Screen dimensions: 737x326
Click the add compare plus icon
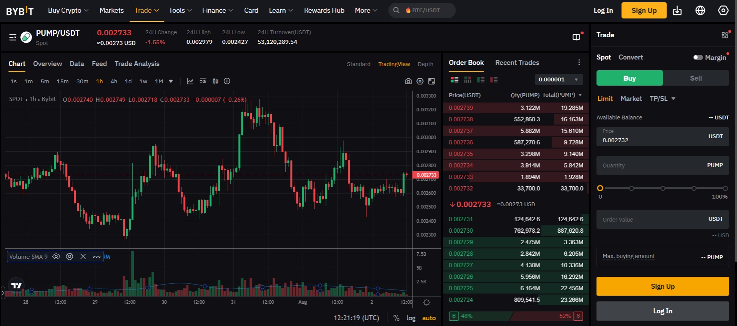tap(227, 81)
